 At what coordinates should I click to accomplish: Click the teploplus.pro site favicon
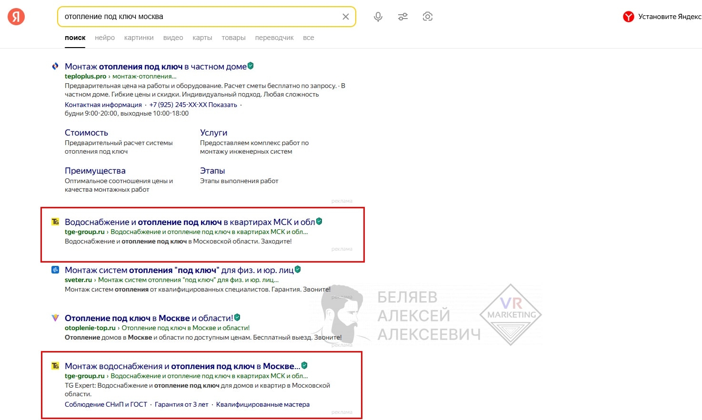click(x=55, y=67)
